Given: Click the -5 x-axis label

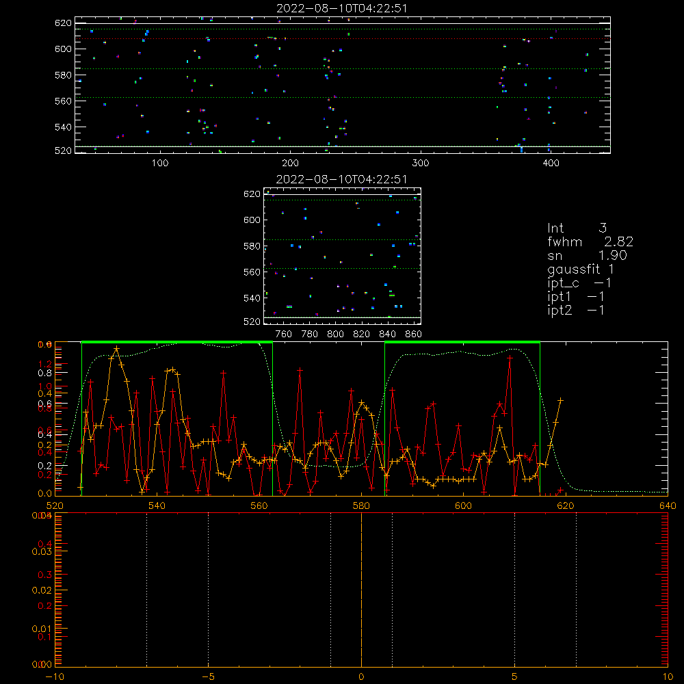Looking at the screenshot, I should tap(209, 676).
